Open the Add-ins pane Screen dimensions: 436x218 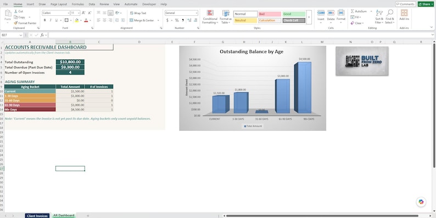click(x=404, y=15)
